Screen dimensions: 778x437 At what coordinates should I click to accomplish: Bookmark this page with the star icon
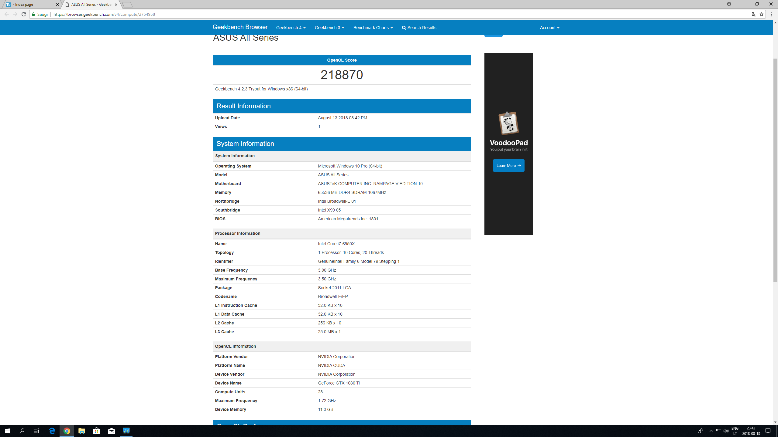pyautogui.click(x=762, y=14)
